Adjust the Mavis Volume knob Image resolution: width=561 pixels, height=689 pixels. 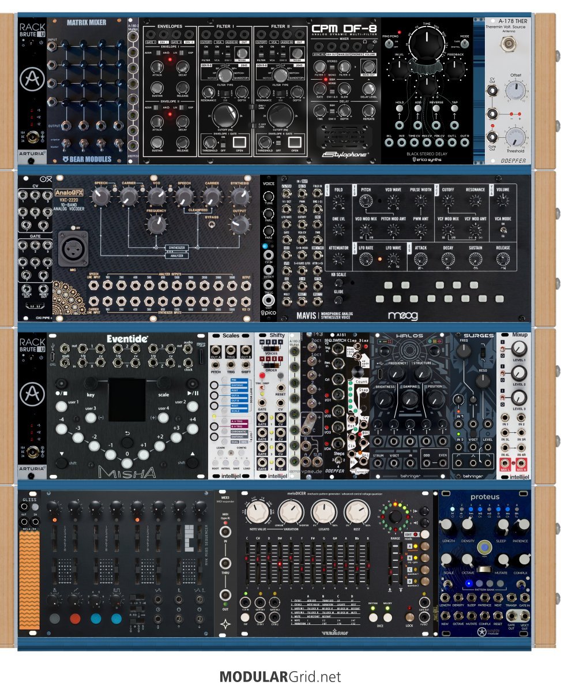pos(503,201)
